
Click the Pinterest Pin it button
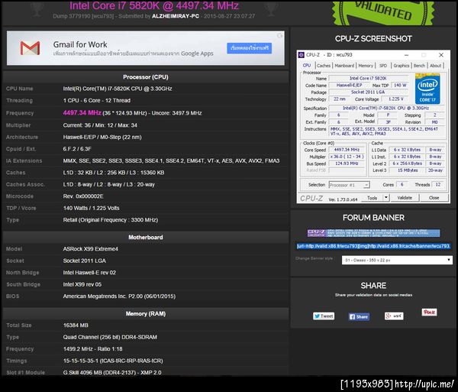pos(429,313)
